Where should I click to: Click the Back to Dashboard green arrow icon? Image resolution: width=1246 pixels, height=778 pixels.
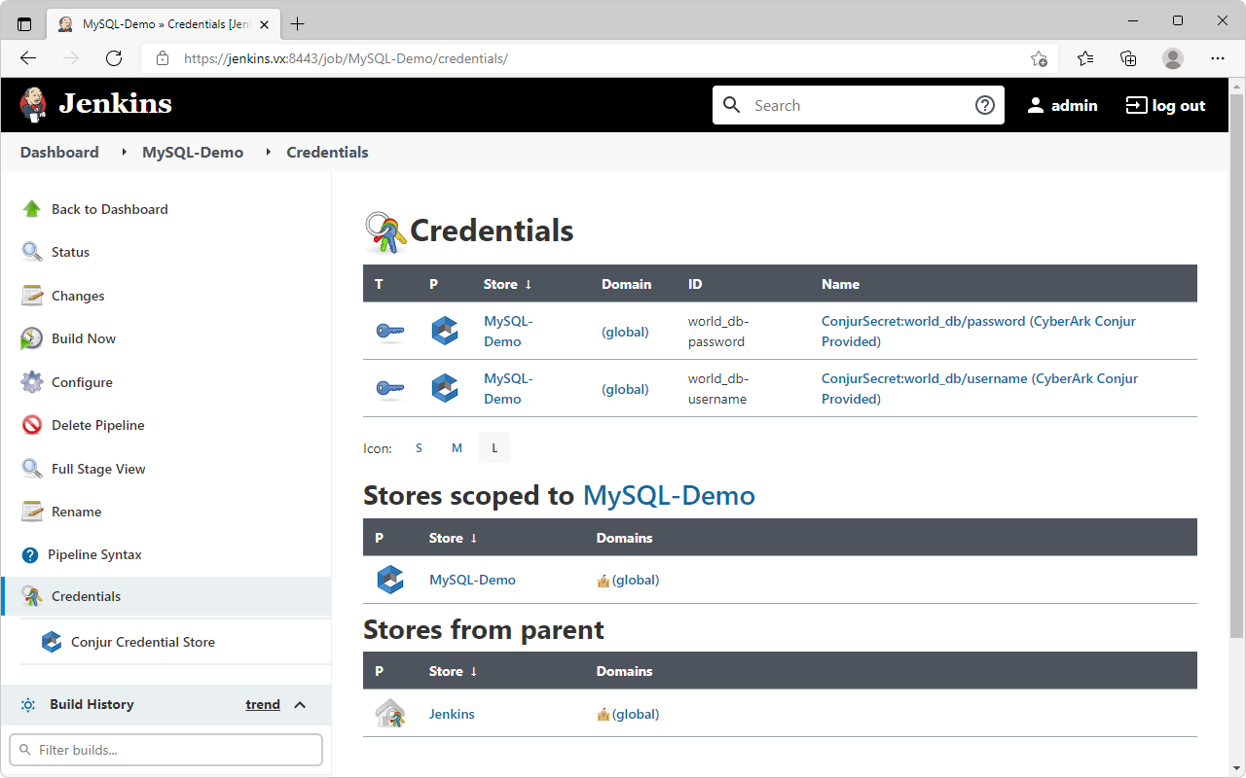coord(32,209)
